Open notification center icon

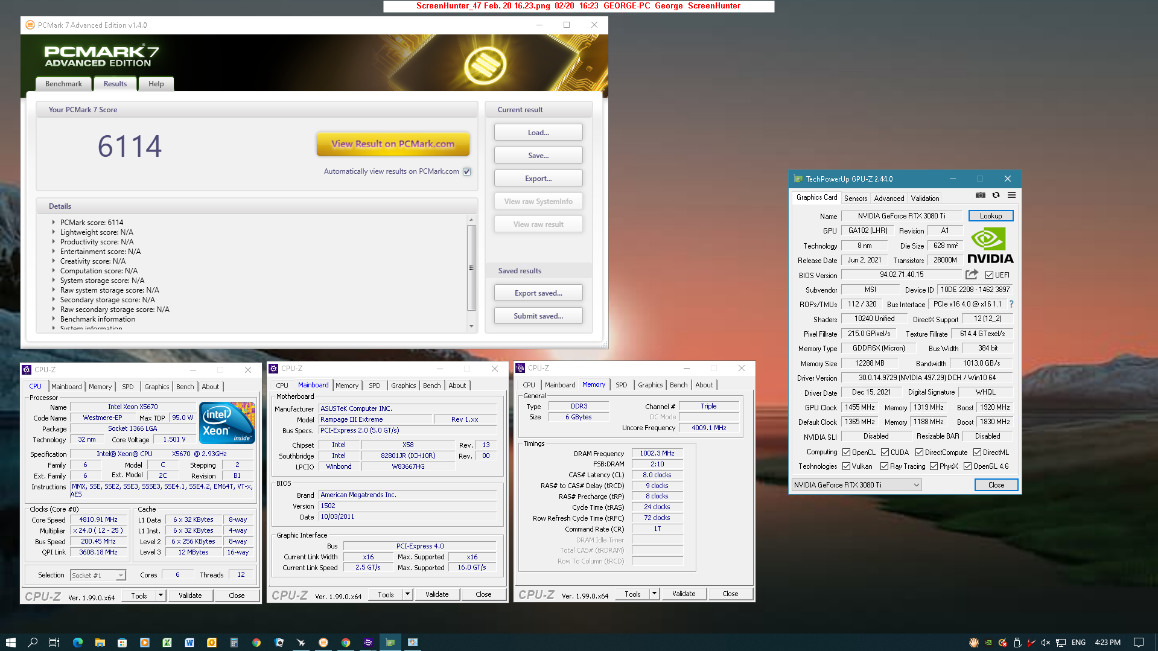[x=1139, y=643]
